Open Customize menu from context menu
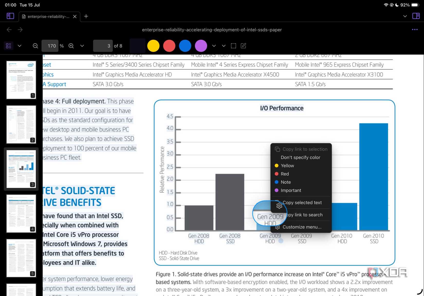Screen dimensions: 424x296 click(x=302, y=227)
